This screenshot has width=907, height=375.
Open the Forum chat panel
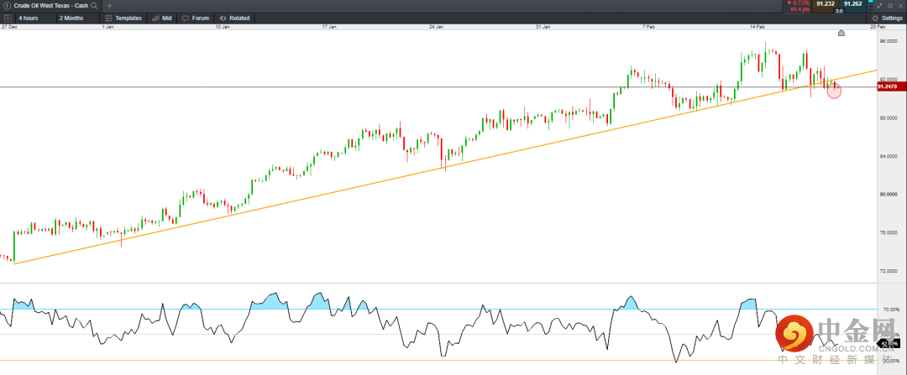click(196, 18)
